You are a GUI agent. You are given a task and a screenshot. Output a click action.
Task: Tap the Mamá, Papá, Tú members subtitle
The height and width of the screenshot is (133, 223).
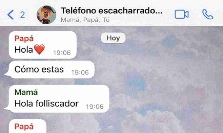(85, 20)
